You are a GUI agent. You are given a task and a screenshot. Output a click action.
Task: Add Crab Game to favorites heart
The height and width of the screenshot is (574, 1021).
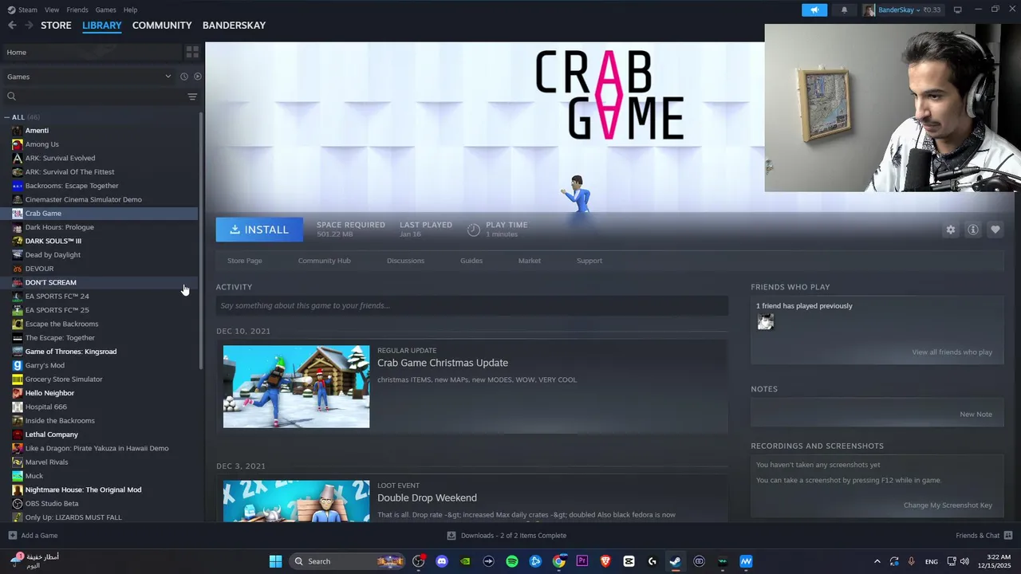(x=995, y=230)
